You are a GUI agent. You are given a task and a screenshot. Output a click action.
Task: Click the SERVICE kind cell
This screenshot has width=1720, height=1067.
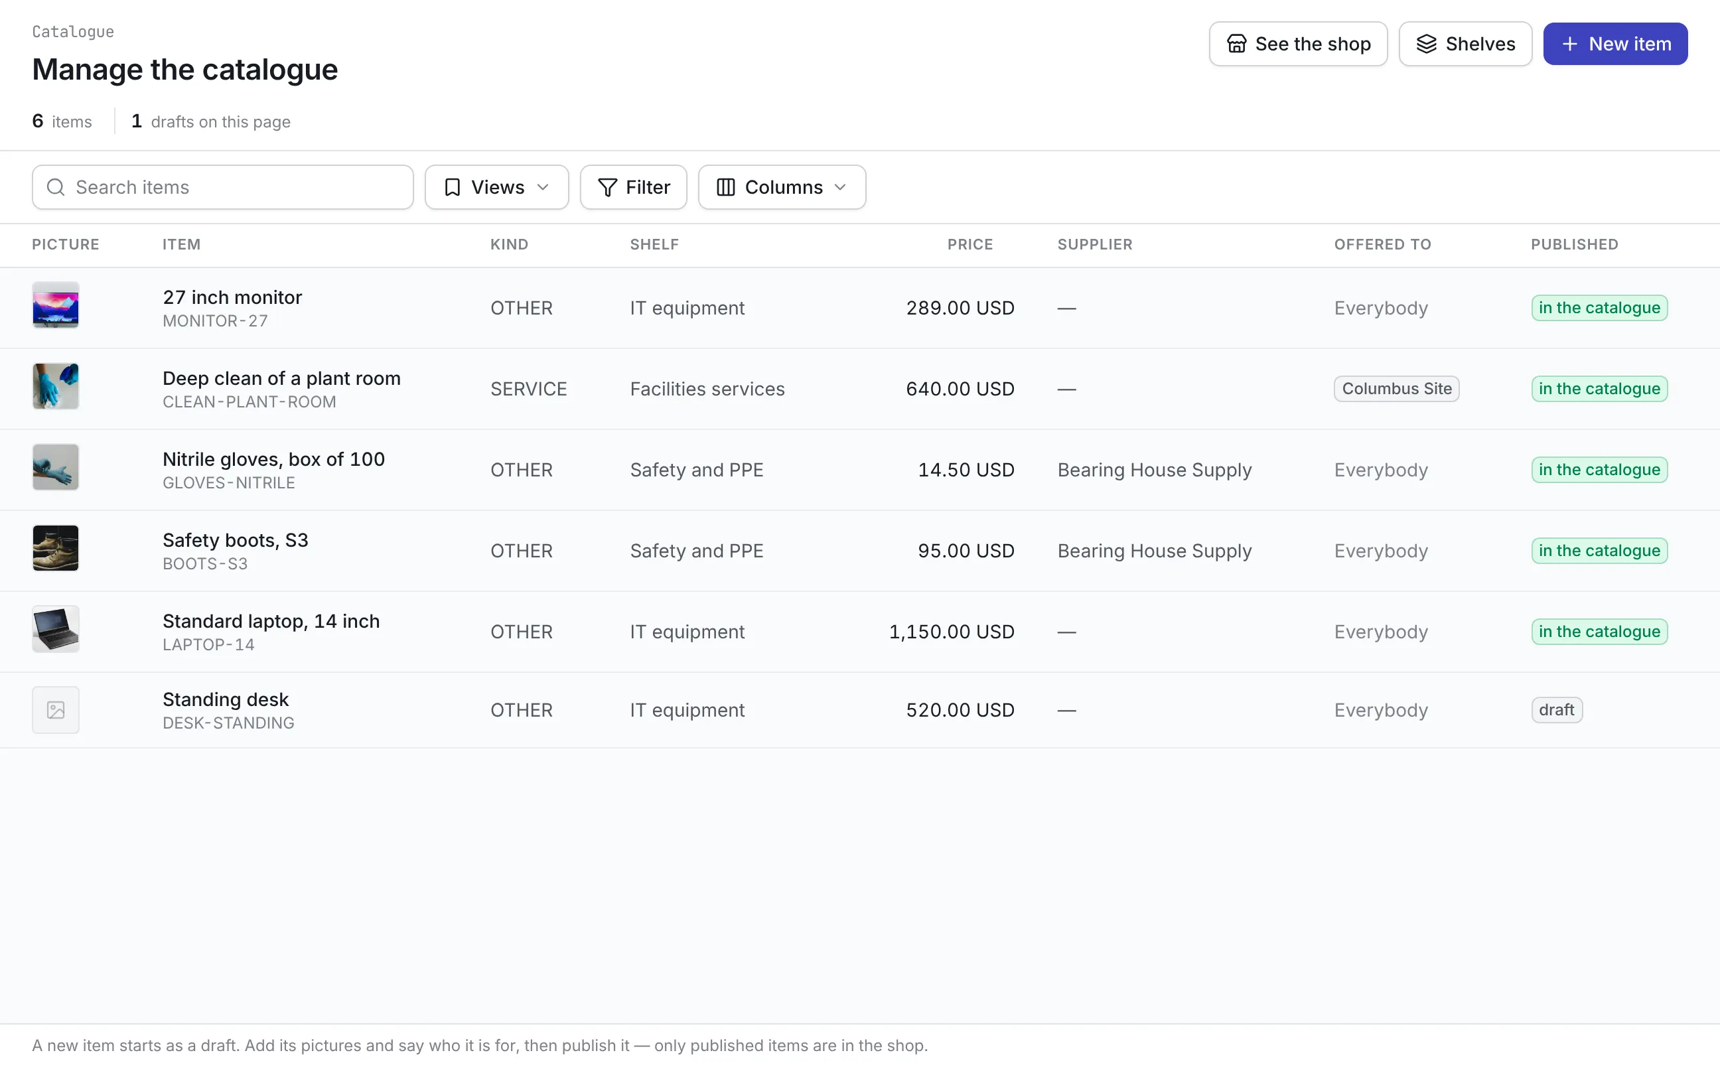coord(528,389)
